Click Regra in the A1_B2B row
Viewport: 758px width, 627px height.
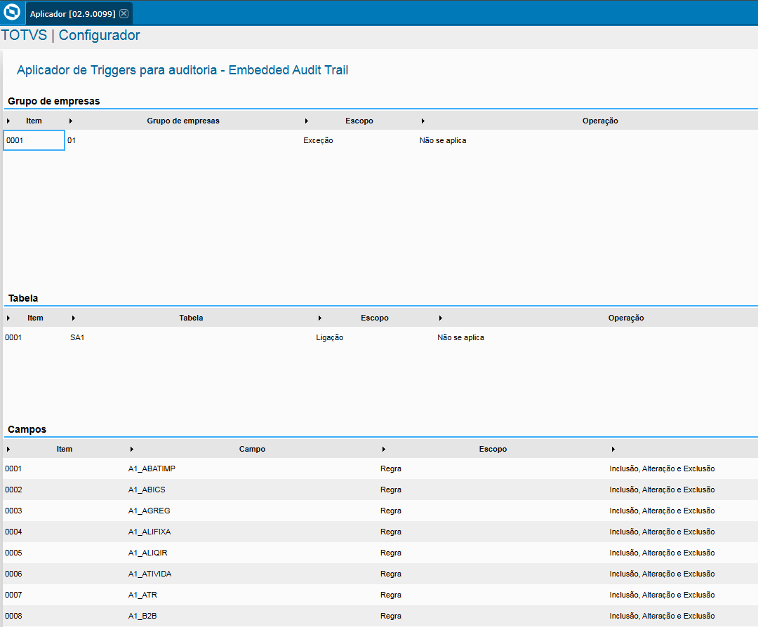[391, 616]
